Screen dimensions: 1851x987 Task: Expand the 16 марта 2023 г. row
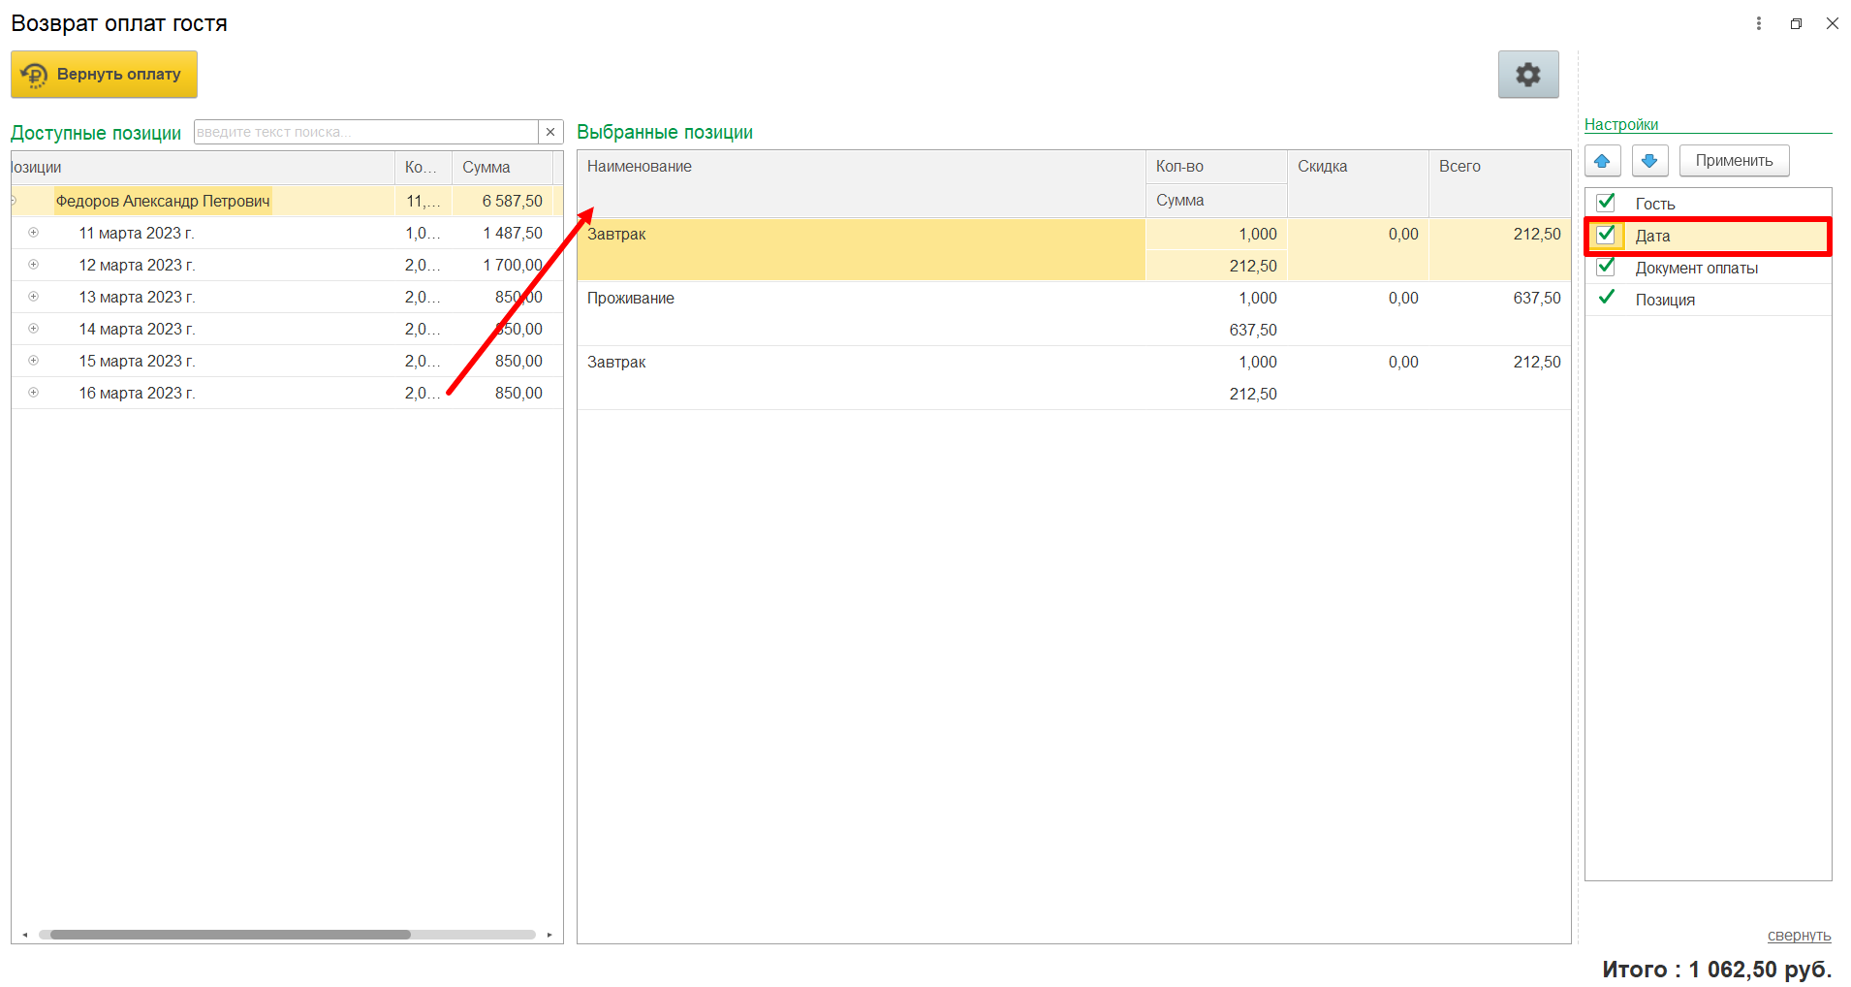(x=33, y=393)
